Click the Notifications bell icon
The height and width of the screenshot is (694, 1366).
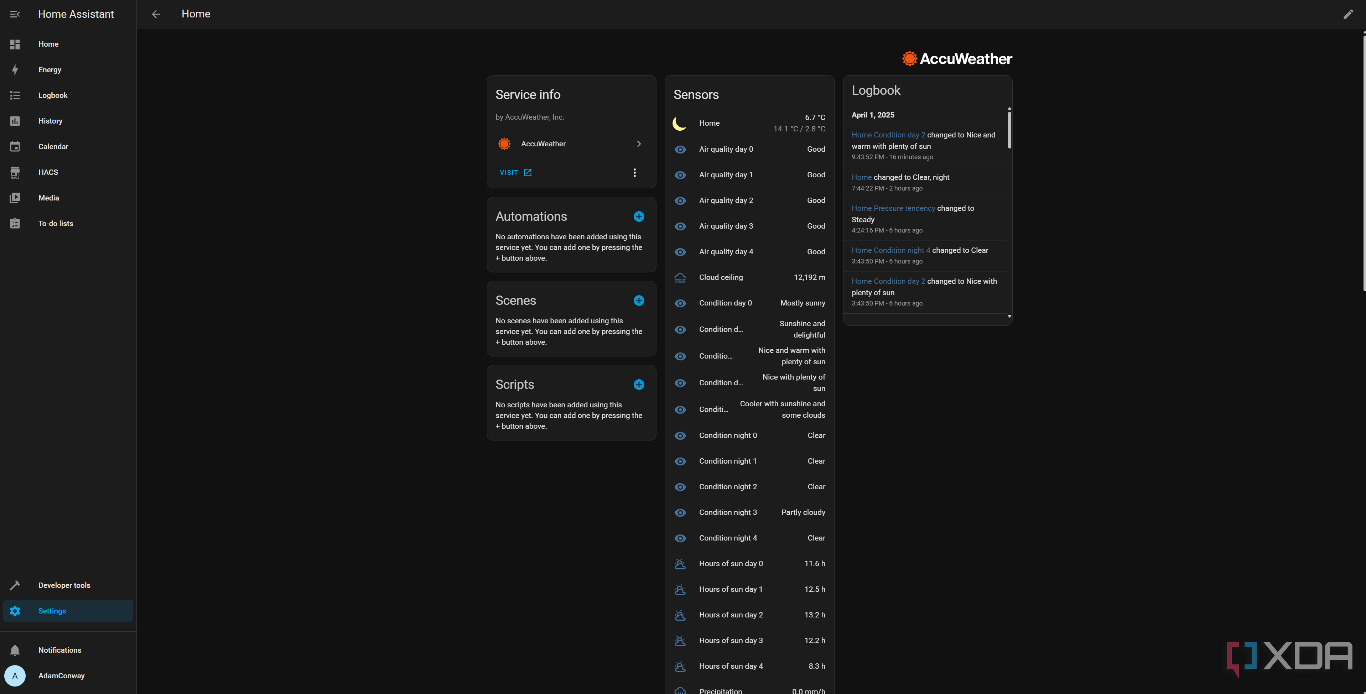point(15,650)
